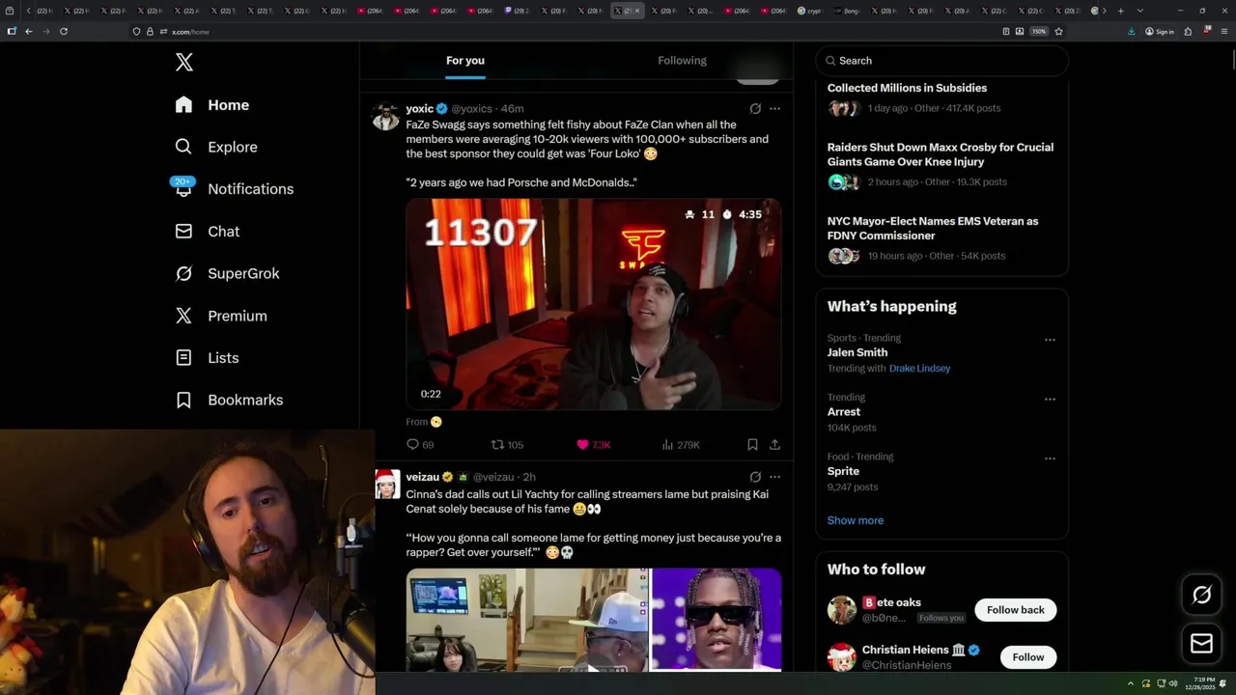Open more options on veizau post
This screenshot has height=695, width=1236.
coord(774,477)
